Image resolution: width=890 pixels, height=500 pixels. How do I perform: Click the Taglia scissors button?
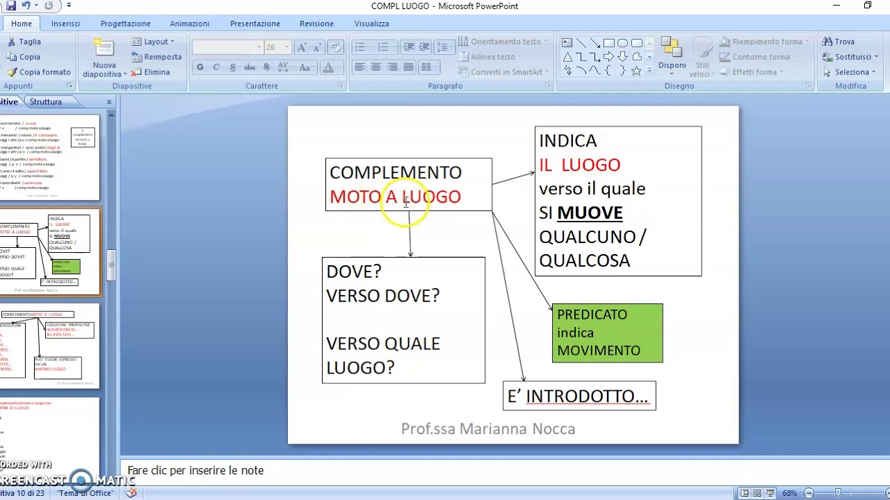point(25,42)
